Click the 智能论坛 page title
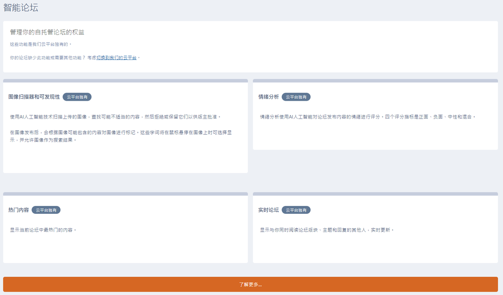Viewport: 503px width, 295px height. [21, 8]
